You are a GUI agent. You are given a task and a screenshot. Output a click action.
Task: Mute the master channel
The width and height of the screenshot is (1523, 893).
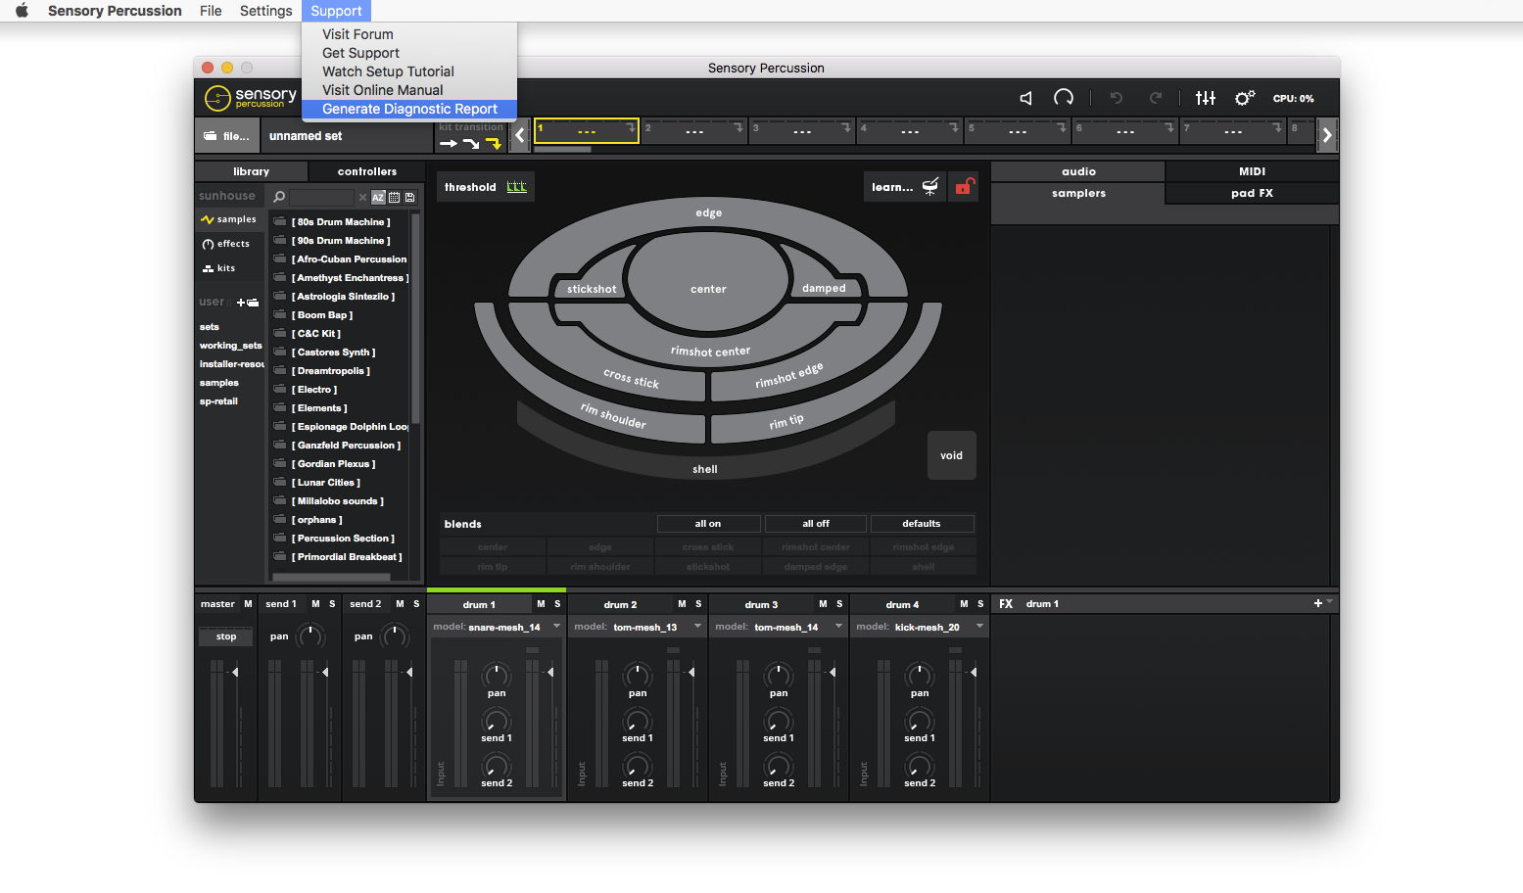tap(248, 604)
